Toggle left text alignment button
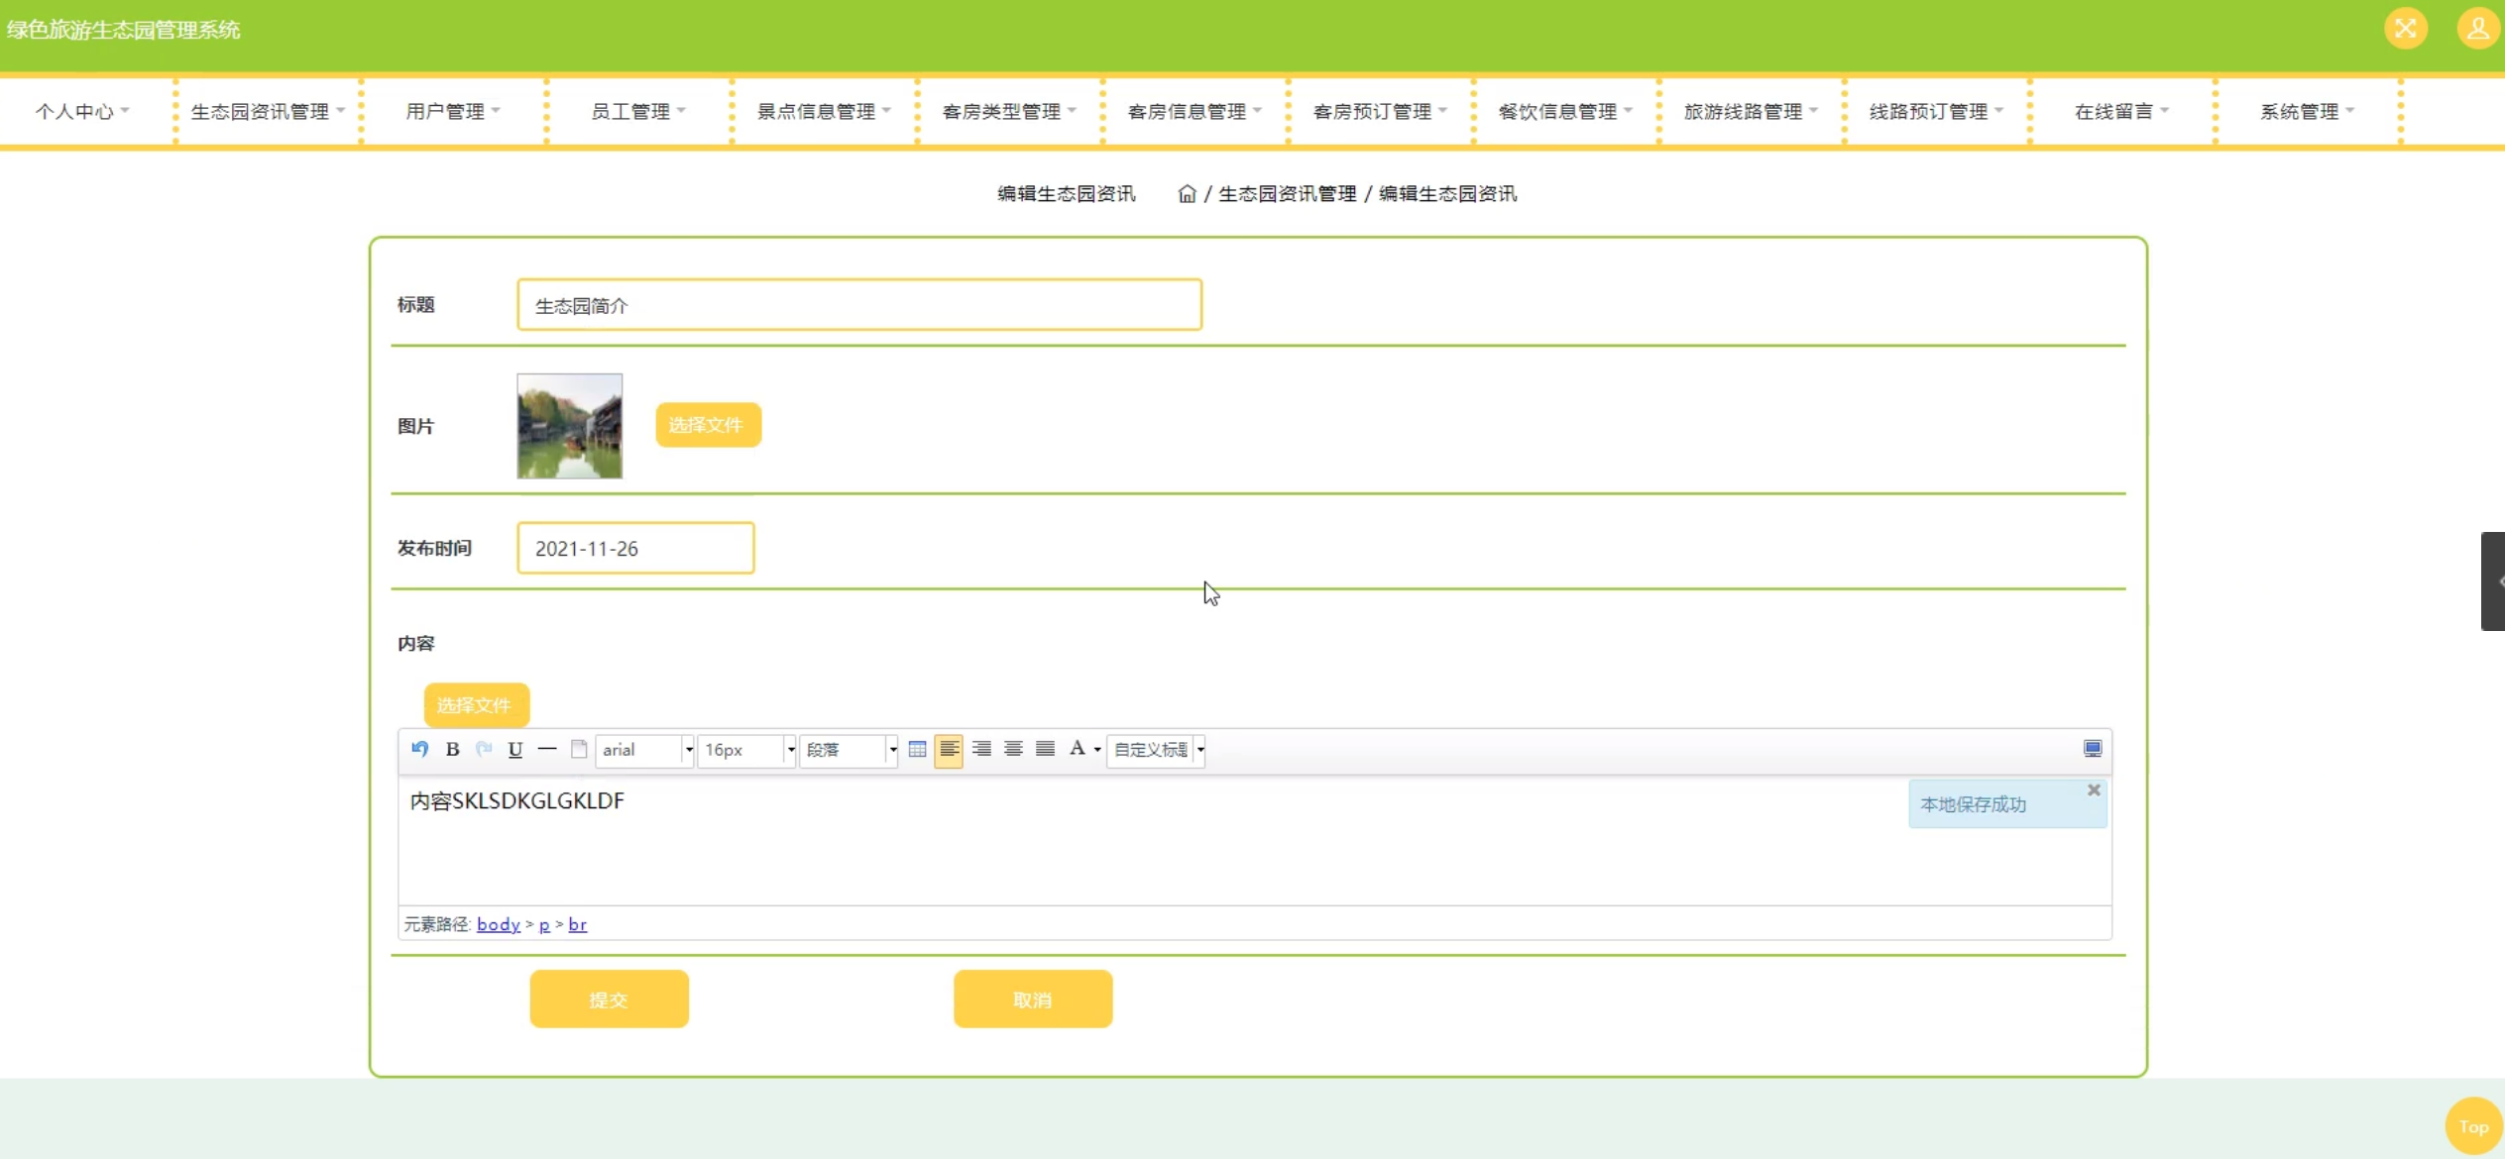The image size is (2505, 1159). coord(949,749)
